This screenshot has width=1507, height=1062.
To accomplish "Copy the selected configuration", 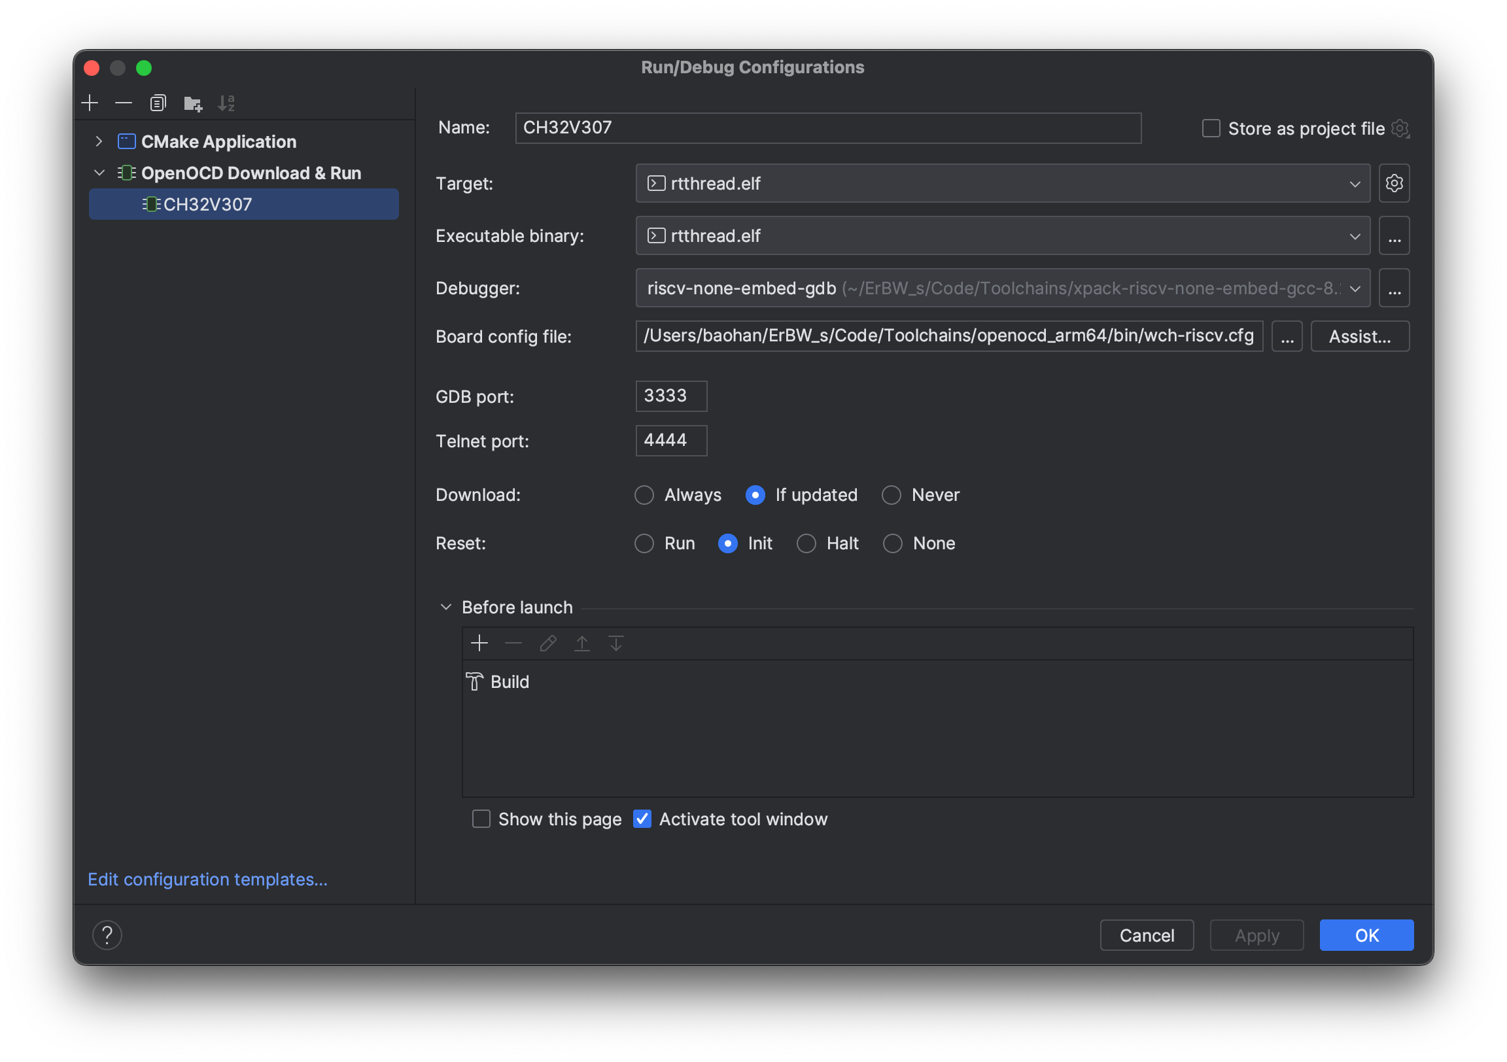I will point(158,103).
